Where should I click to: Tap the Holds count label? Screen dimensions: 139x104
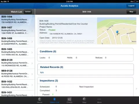[70, 58]
